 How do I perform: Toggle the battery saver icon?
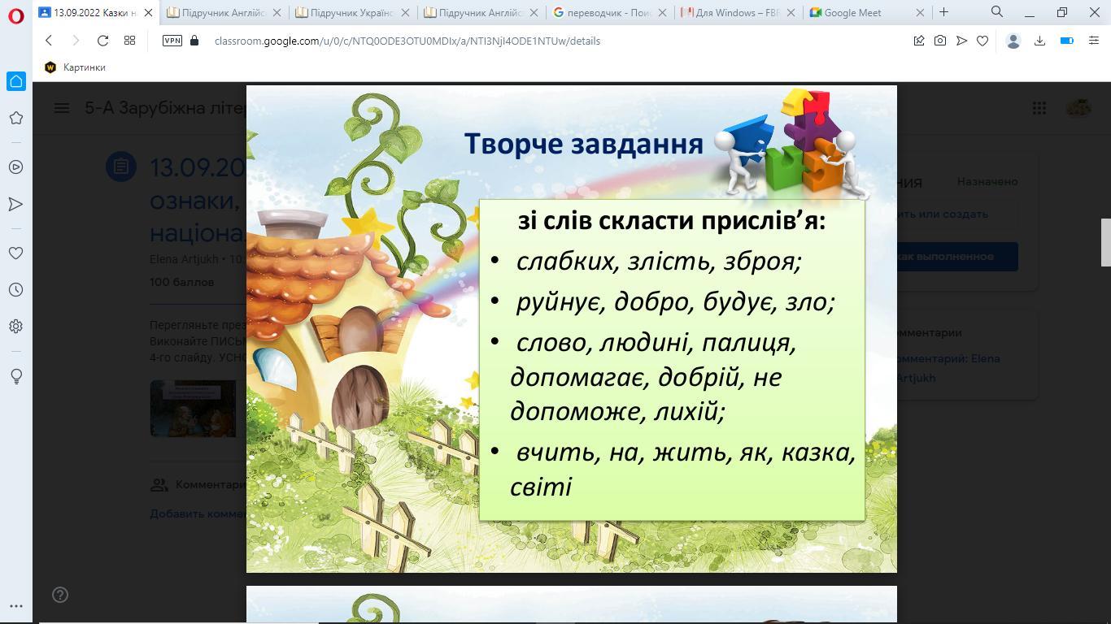tap(1067, 41)
